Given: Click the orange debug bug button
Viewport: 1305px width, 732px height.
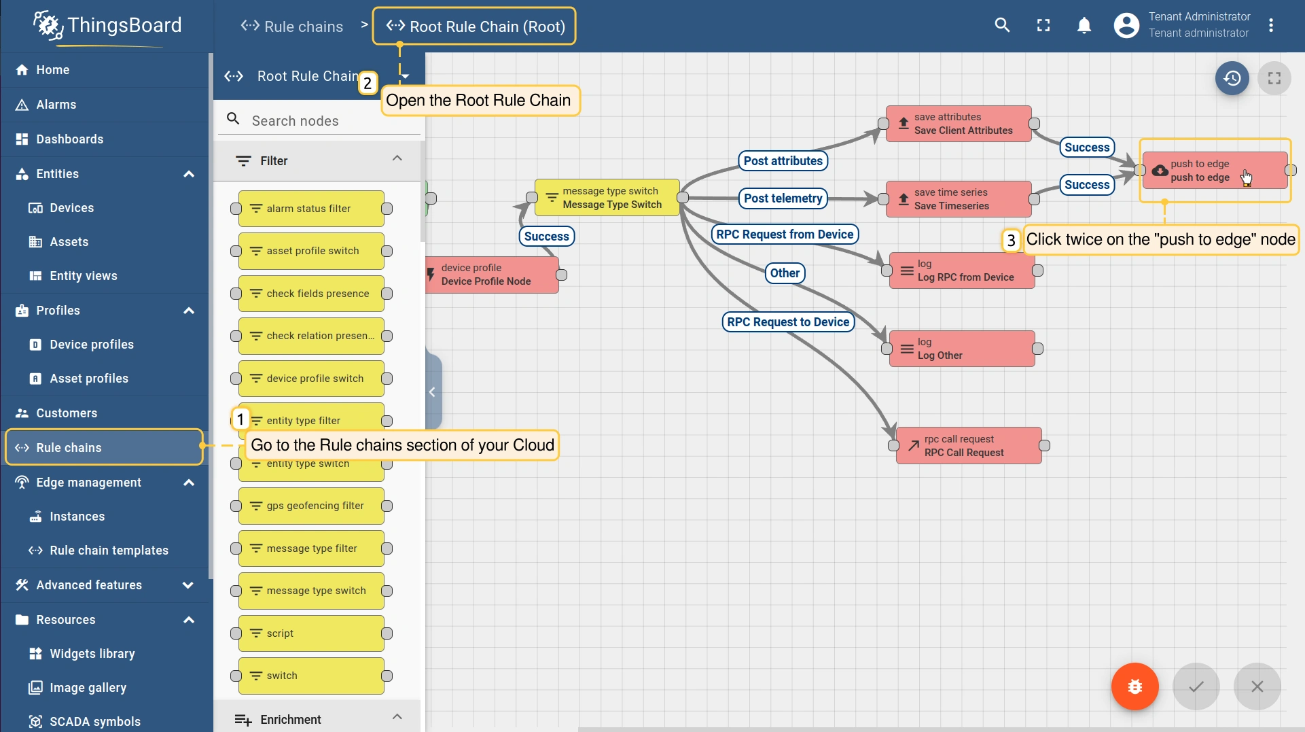Looking at the screenshot, I should [1134, 686].
